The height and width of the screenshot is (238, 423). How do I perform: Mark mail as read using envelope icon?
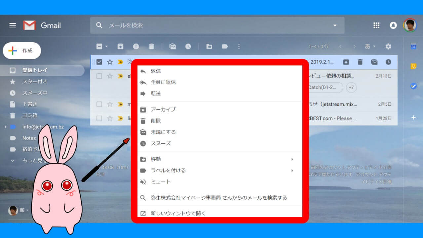[x=173, y=46]
